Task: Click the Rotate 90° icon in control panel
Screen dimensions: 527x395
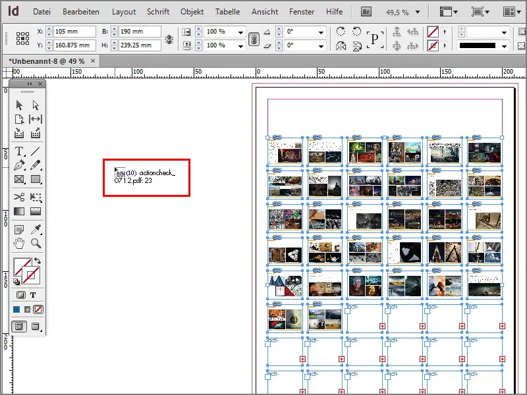Action: tap(342, 30)
